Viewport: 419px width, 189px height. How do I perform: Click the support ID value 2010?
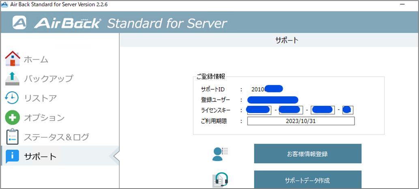pos(258,89)
